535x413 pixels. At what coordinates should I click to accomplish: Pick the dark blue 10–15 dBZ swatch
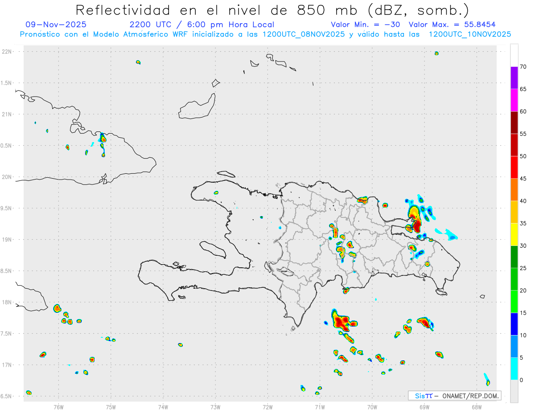[514, 324]
